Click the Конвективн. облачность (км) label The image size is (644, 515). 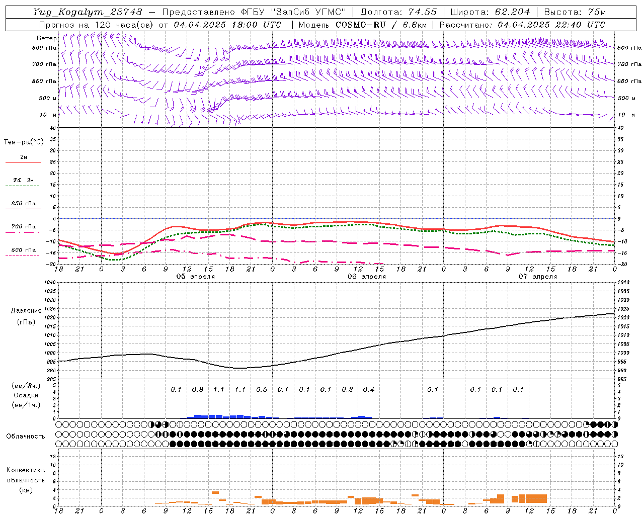click(26, 480)
